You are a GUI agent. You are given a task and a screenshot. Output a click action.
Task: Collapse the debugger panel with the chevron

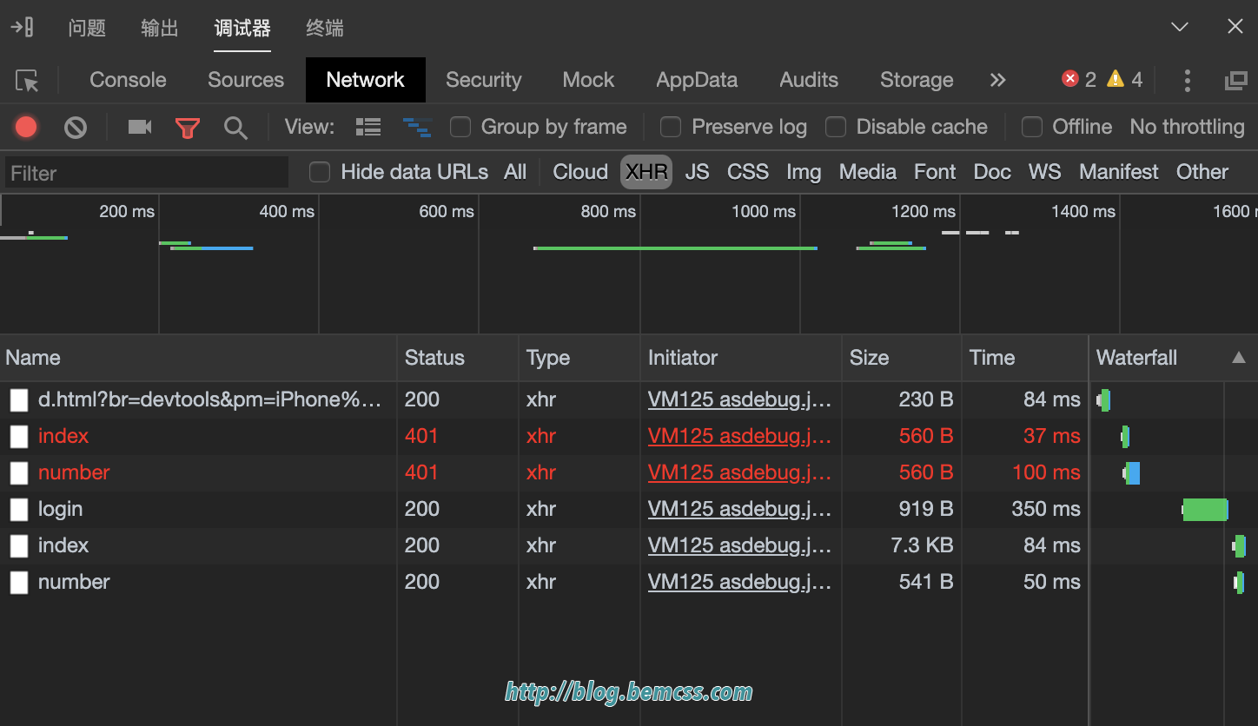pyautogui.click(x=1179, y=27)
